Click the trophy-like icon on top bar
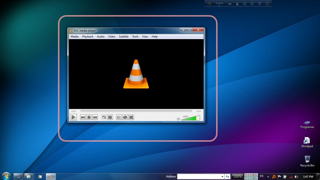Screen dimensions: 320x180 coord(237,3)
